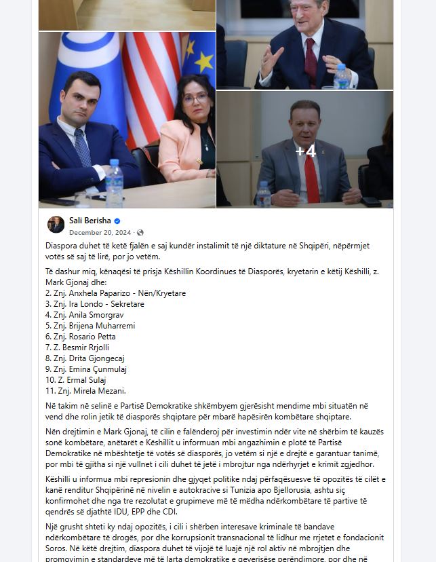Open the +4 more photos thumbnail
Screen dimensions: 436x562
pyautogui.click(x=305, y=149)
